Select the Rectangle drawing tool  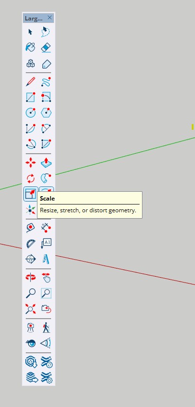(31, 97)
